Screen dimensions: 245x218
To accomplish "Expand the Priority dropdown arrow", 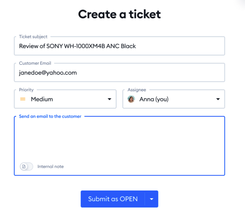I will pyautogui.click(x=109, y=99).
